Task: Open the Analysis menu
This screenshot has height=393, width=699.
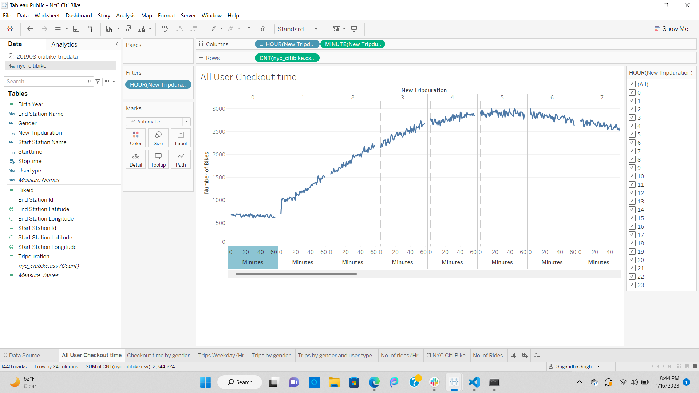Action: tap(126, 15)
